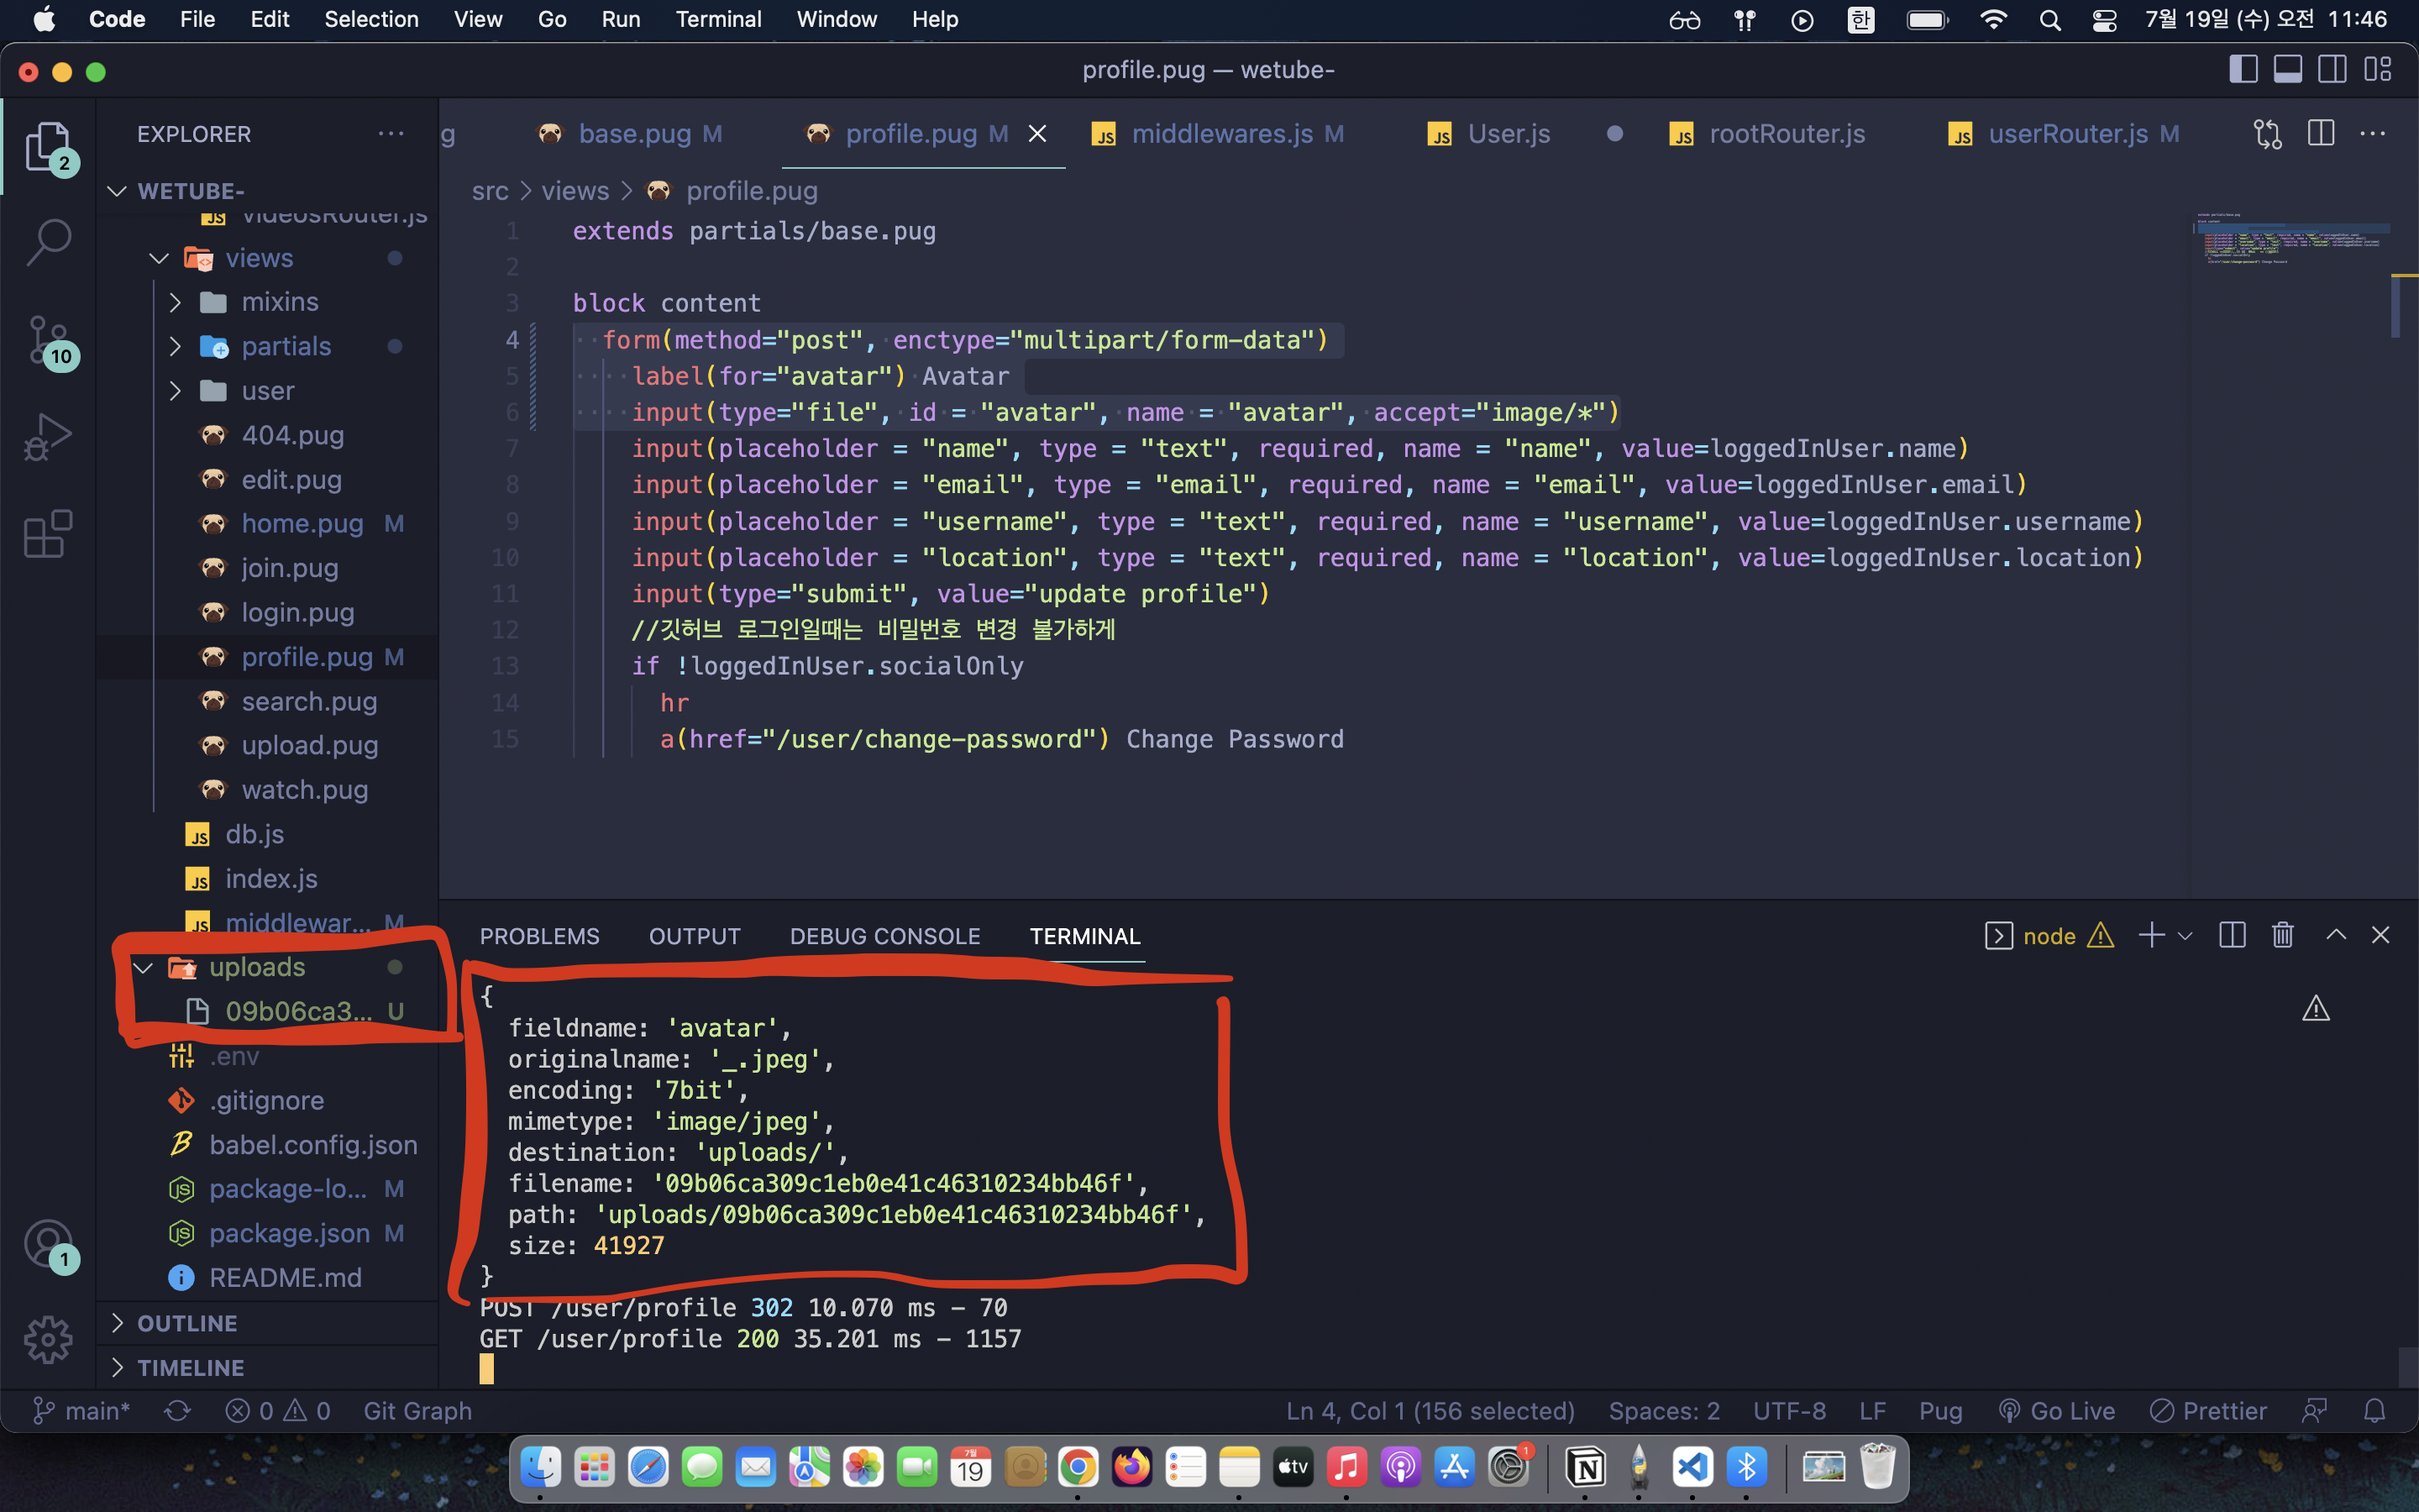This screenshot has width=2419, height=1512.
Task: Toggle the bottom panel layout button
Action: pos(2288,69)
